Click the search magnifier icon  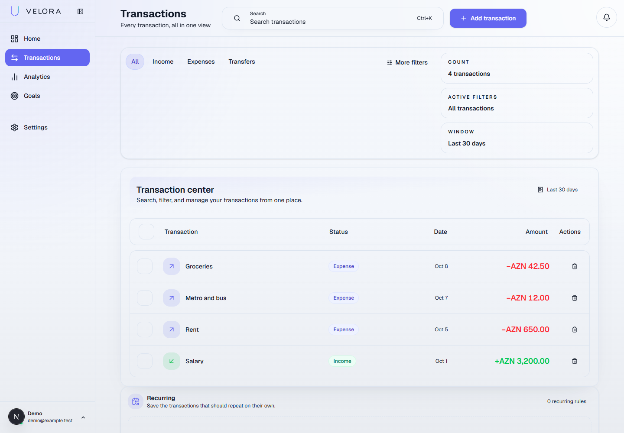pos(237,18)
